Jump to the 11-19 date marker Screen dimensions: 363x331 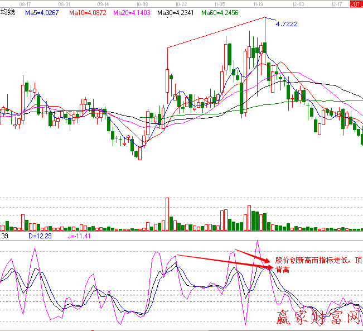click(x=258, y=3)
